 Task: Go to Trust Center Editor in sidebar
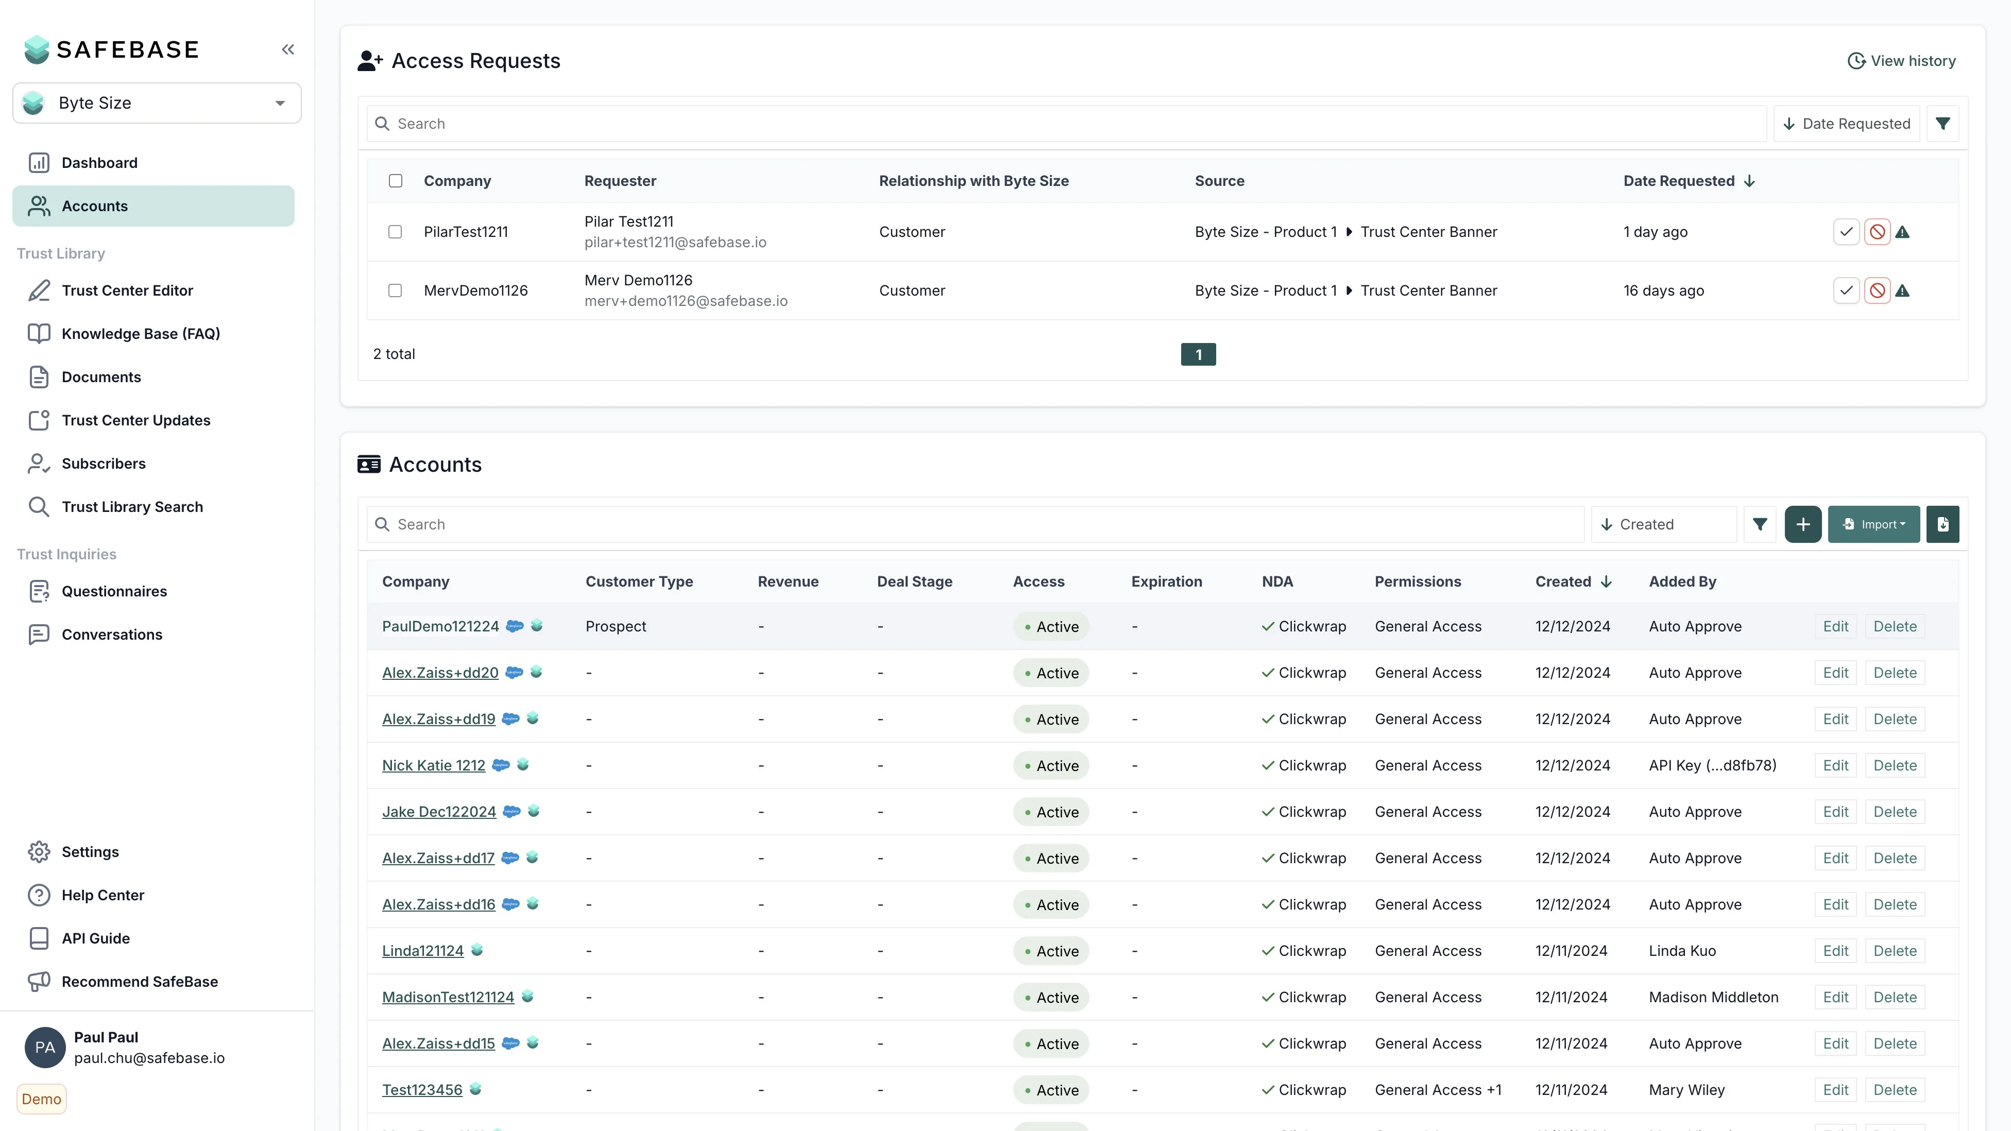[127, 290]
